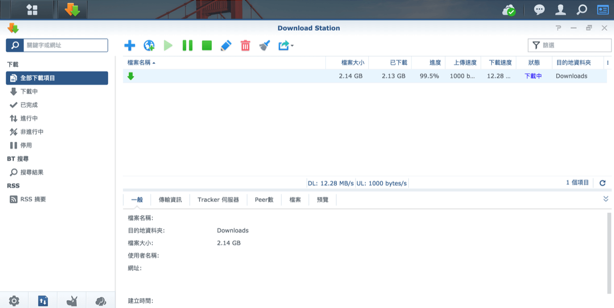Delete the task using the trash icon
The image size is (614, 308).
(x=245, y=46)
